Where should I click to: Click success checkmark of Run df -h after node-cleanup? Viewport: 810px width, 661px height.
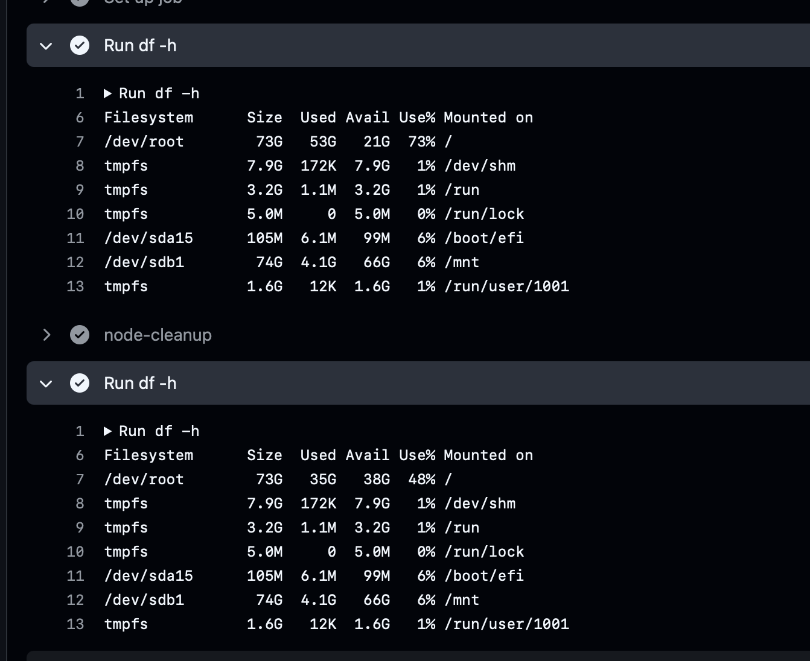point(80,383)
